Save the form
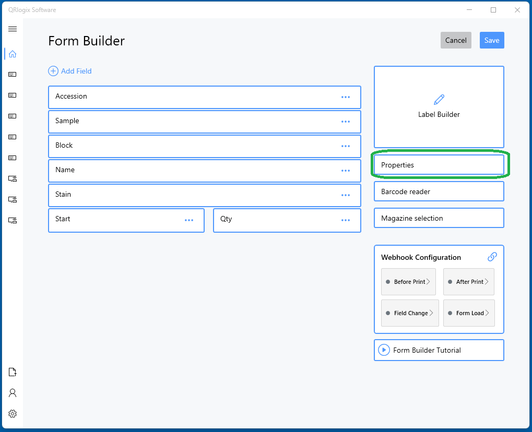Image resolution: width=532 pixels, height=432 pixels. [491, 40]
